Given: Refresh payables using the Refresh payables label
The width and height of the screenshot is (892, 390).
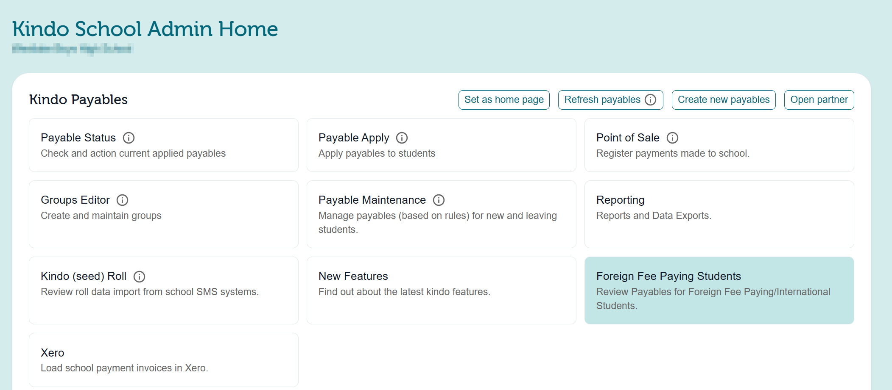Looking at the screenshot, I should [602, 100].
